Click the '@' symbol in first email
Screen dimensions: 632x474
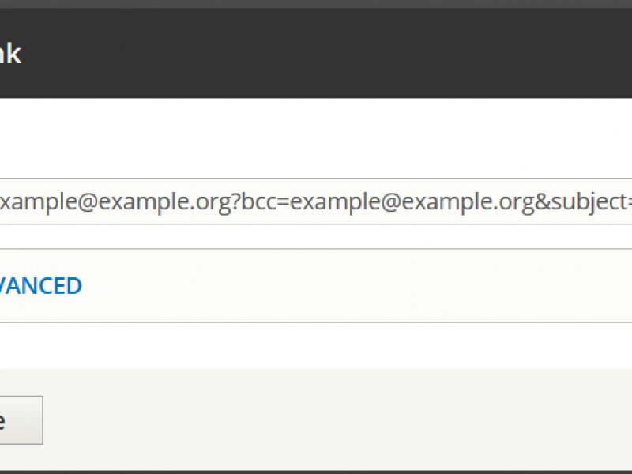point(88,201)
